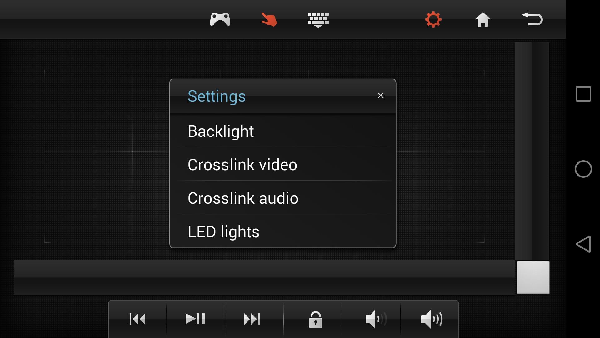600x338 pixels.
Task: Close the Settings dialog
Action: coord(380,95)
